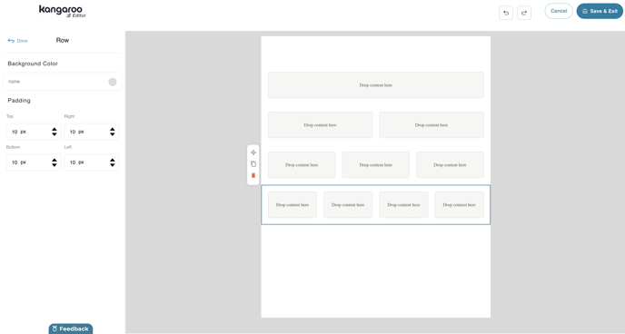This screenshot has width=625, height=334.
Task: Select the right cell of two-column row
Action: pyautogui.click(x=432, y=125)
